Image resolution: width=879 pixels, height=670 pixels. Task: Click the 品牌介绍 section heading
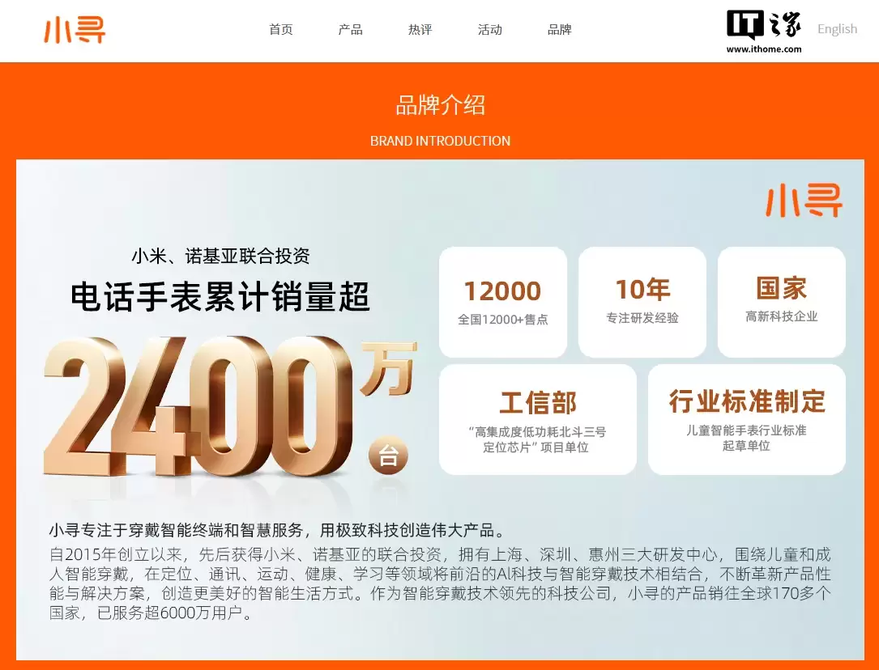point(439,105)
